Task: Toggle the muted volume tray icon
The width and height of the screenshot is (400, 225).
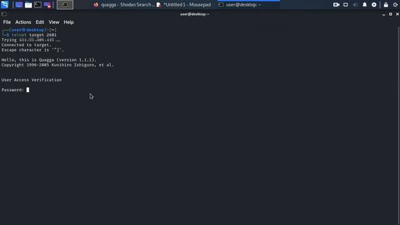Action: pos(355,4)
